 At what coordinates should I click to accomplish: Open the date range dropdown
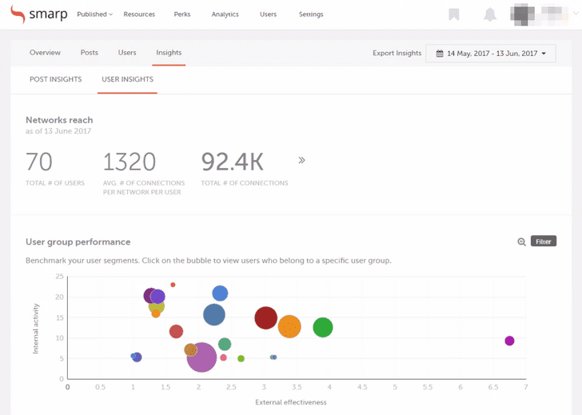point(491,54)
